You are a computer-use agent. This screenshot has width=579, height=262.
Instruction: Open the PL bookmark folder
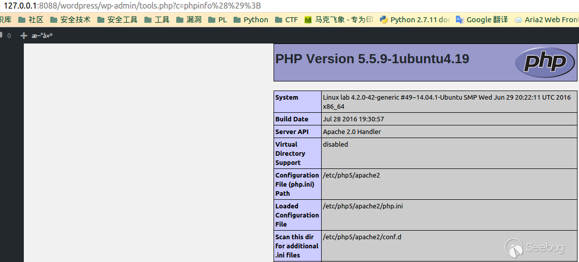coord(217,20)
